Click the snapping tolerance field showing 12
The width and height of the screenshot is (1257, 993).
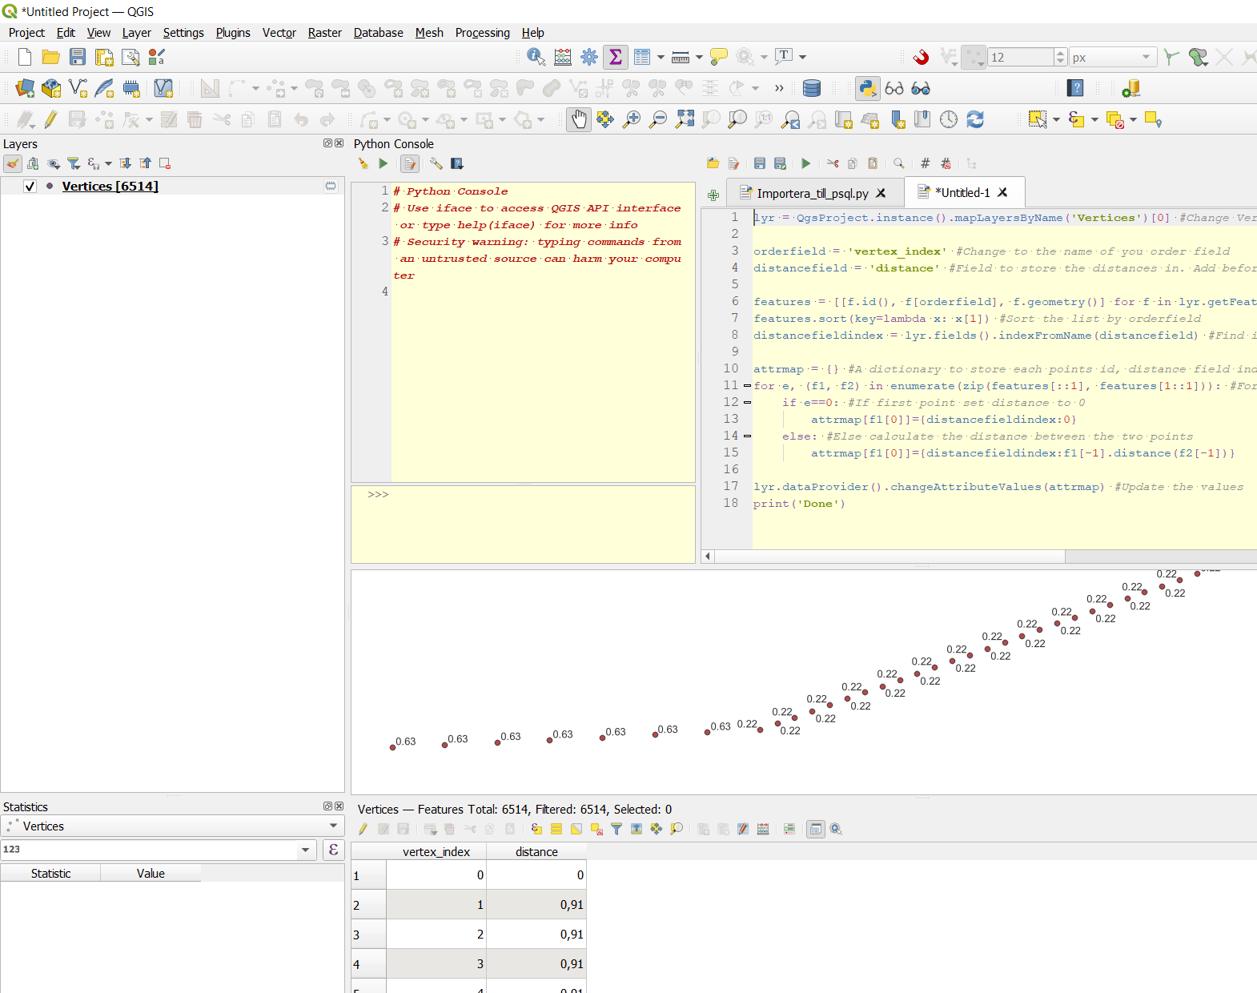[1021, 57]
